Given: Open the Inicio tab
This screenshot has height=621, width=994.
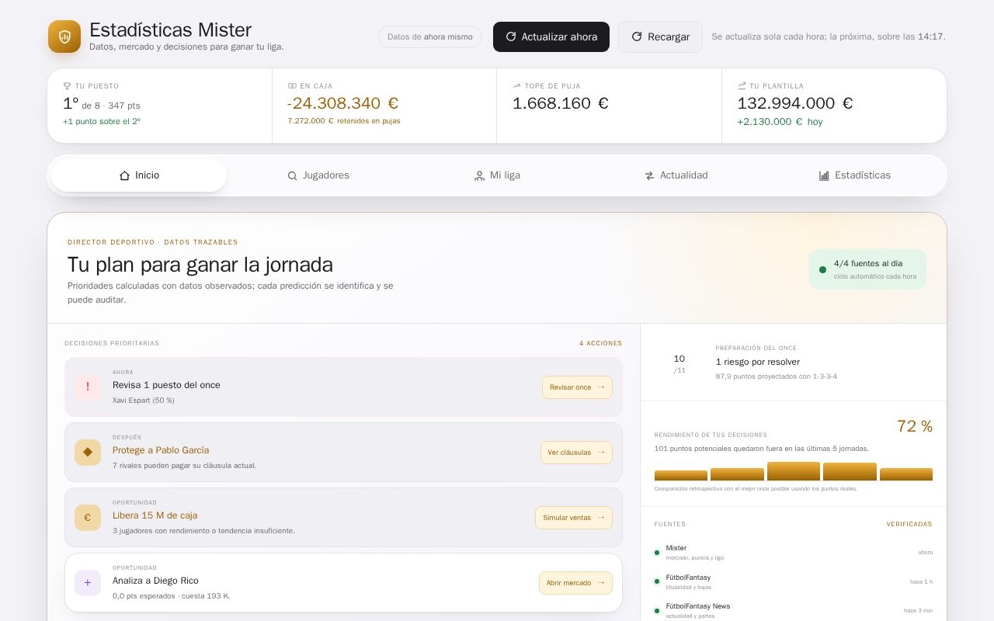Looking at the screenshot, I should coord(139,175).
